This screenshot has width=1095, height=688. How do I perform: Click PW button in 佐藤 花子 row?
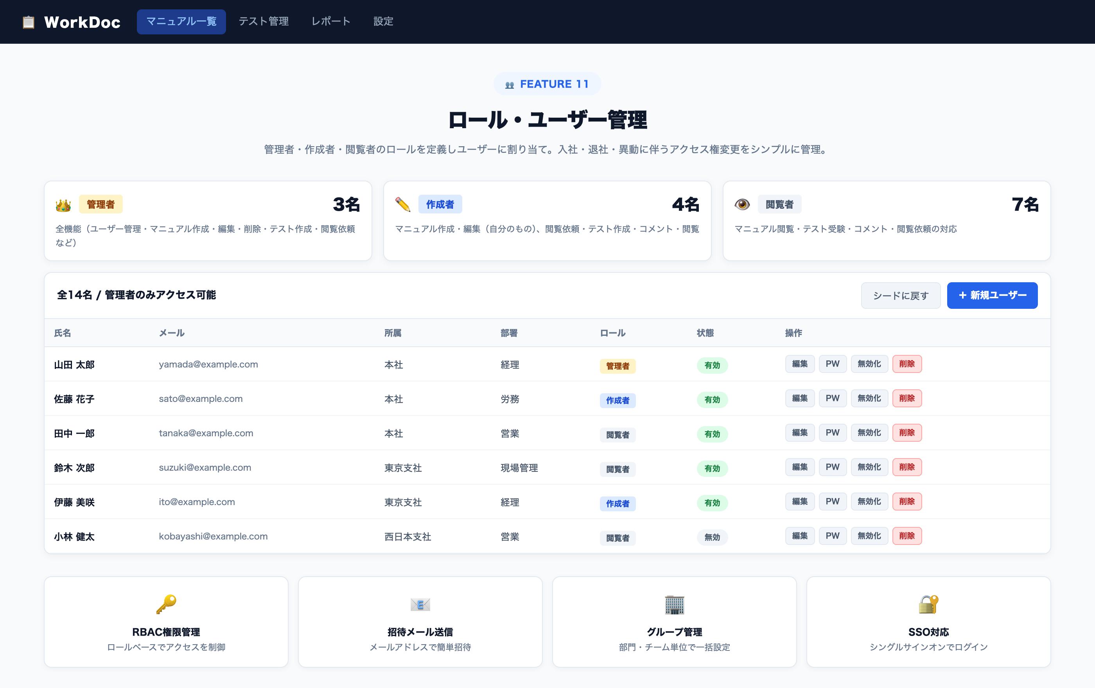point(832,398)
